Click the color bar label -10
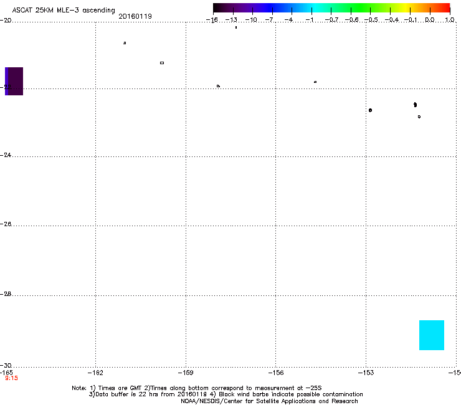 [x=251, y=20]
